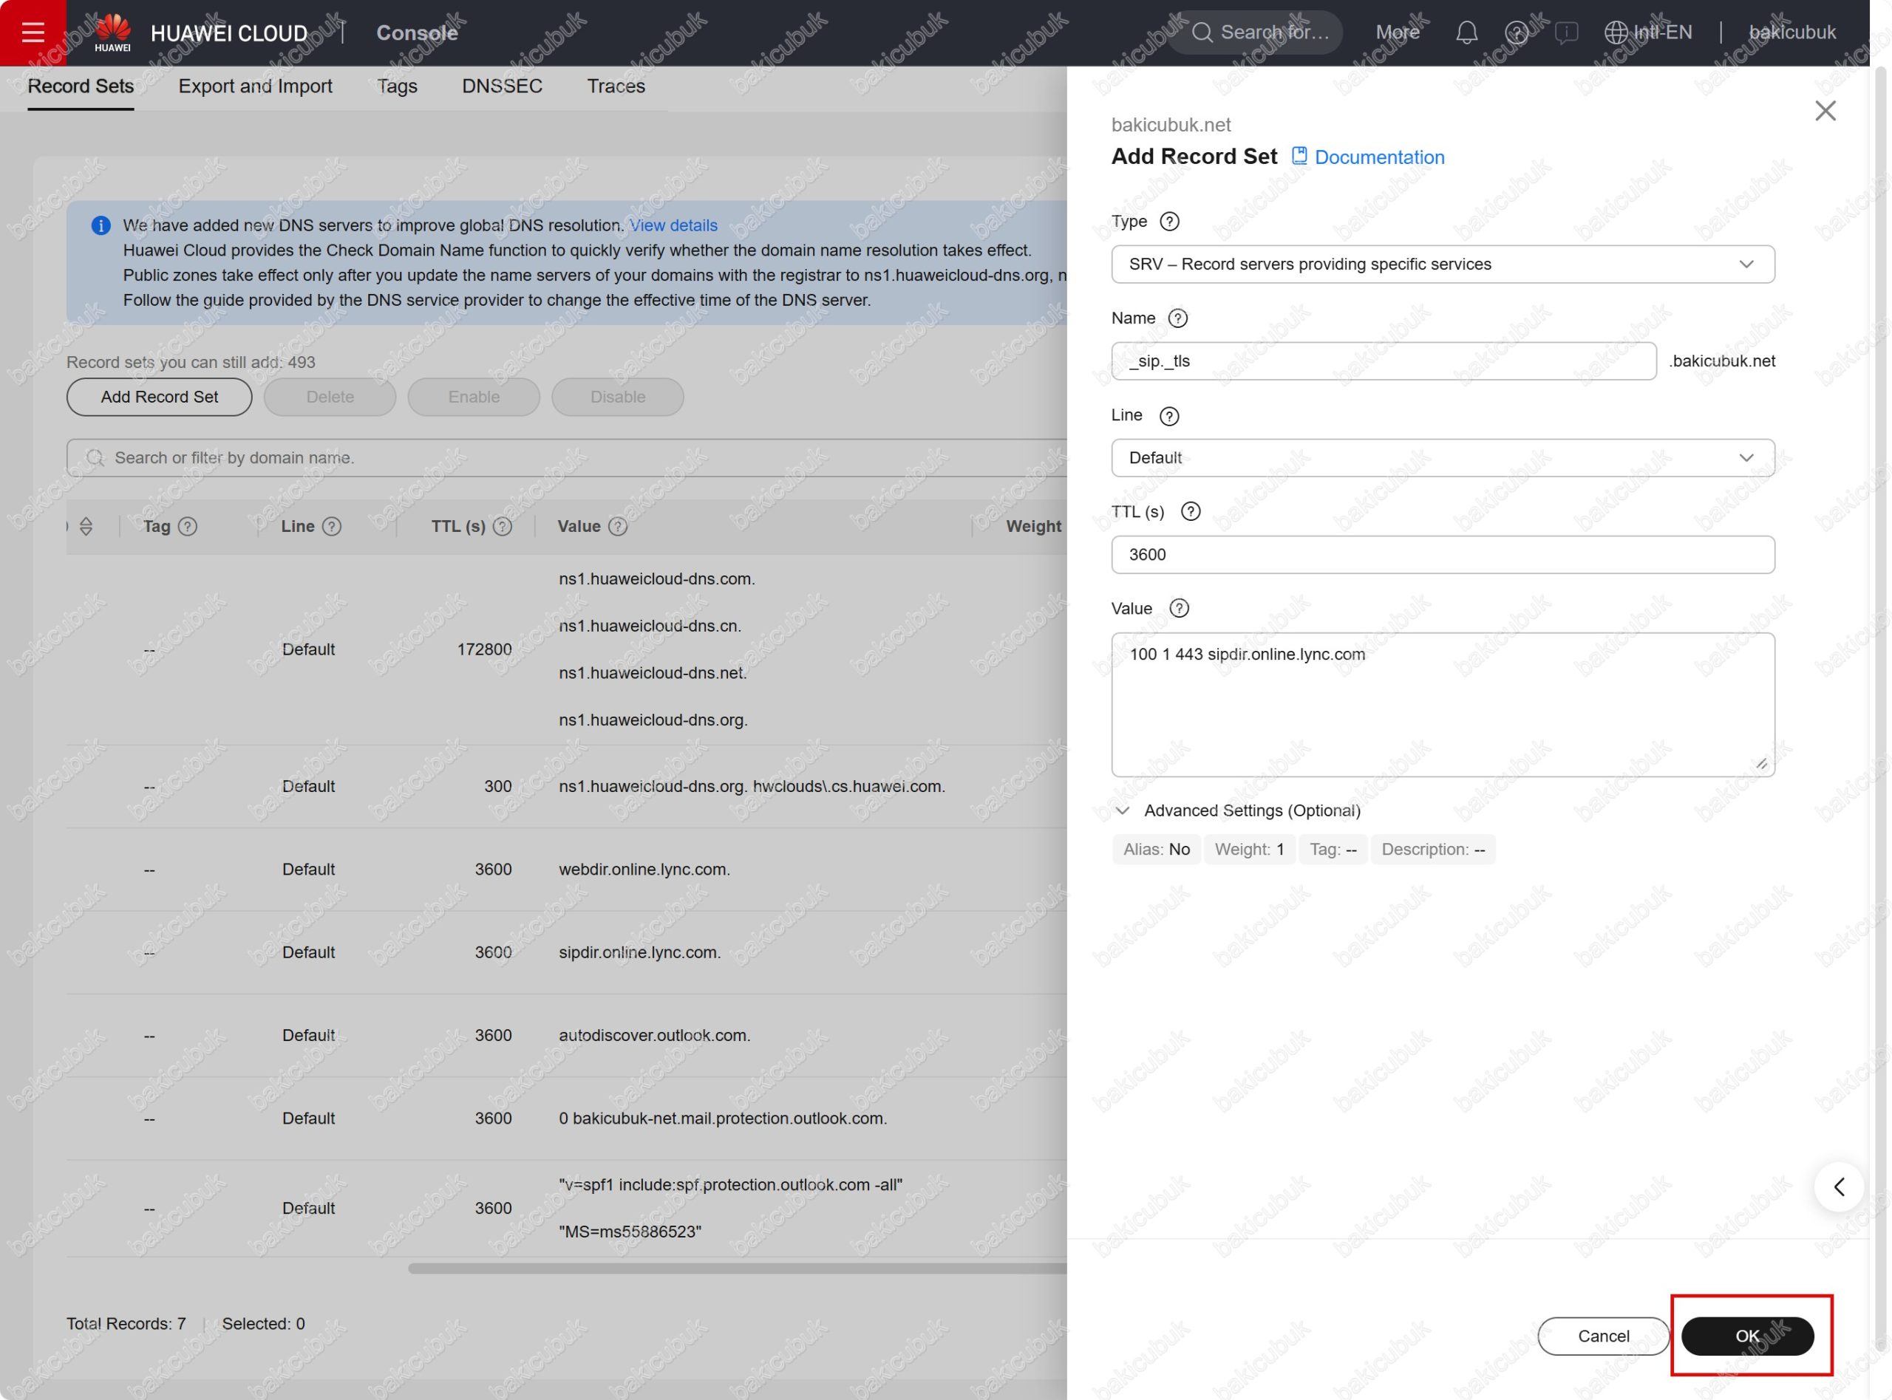The image size is (1892, 1400).
Task: Click the Line column help icon in table
Action: [333, 526]
